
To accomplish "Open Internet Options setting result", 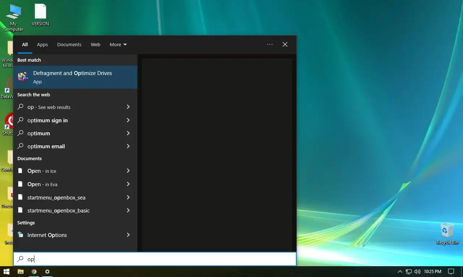I will tap(75, 235).
